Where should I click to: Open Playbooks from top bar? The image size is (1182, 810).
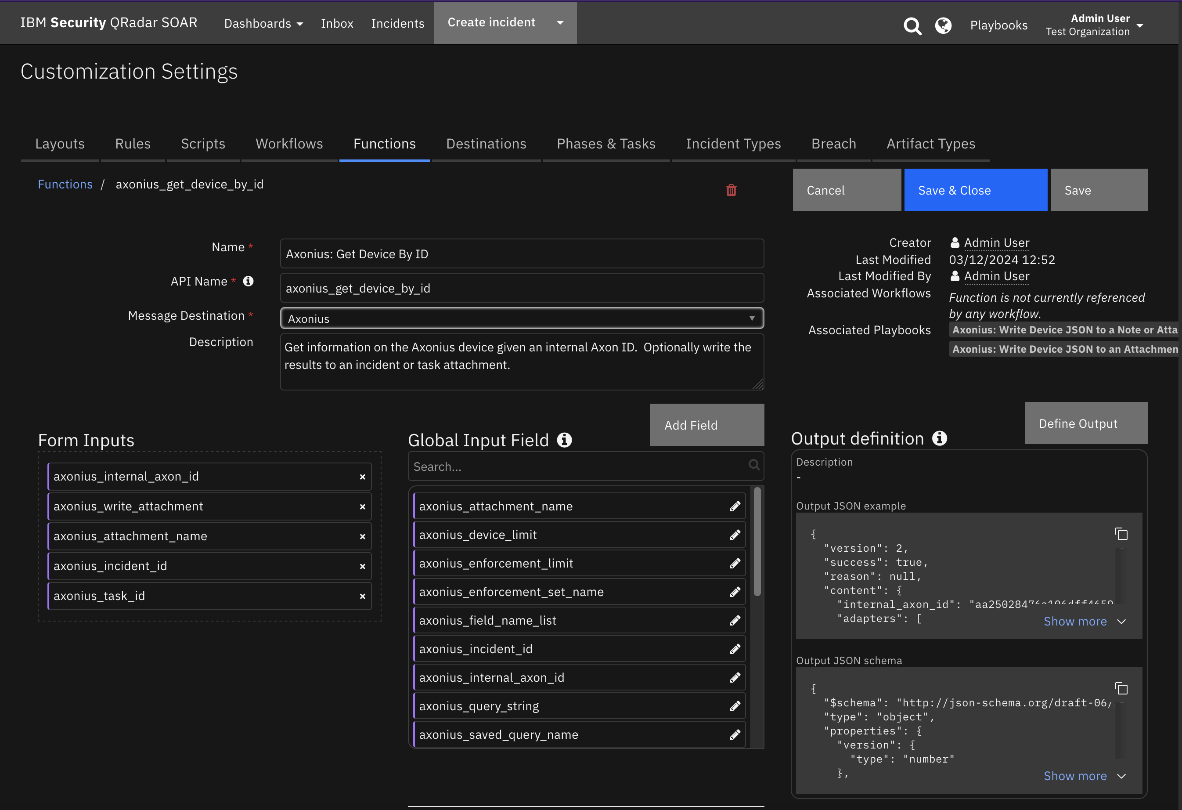[998, 25]
